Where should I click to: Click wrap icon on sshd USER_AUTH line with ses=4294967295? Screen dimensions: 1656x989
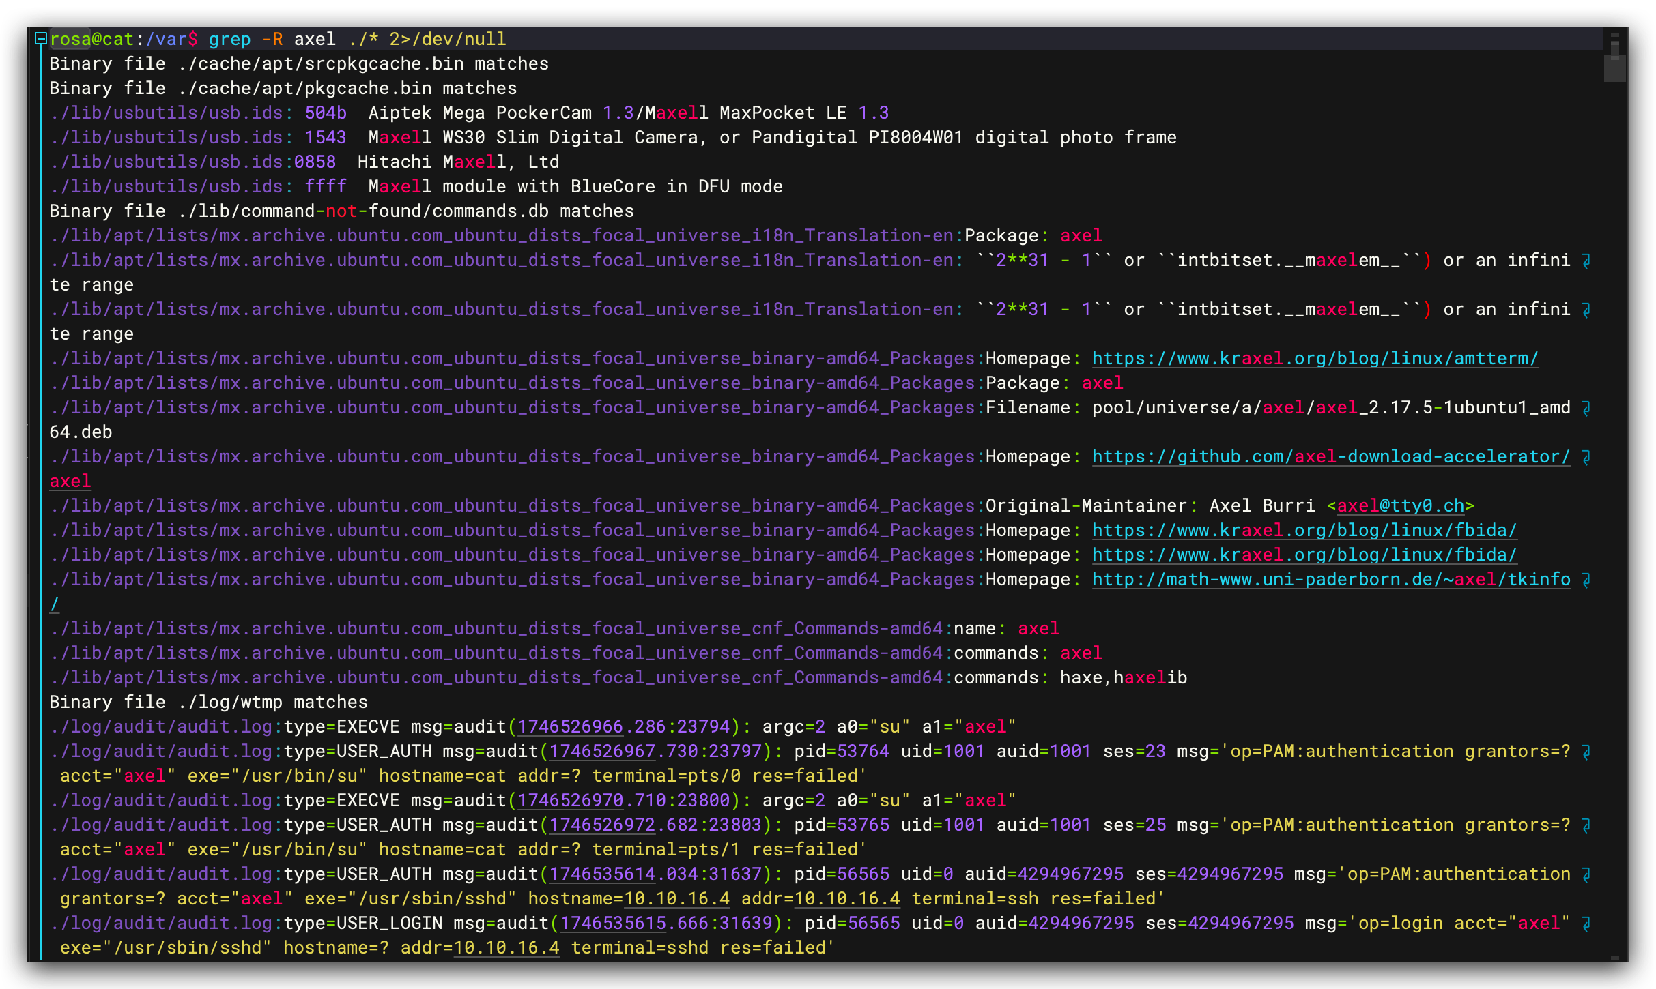click(x=1586, y=874)
